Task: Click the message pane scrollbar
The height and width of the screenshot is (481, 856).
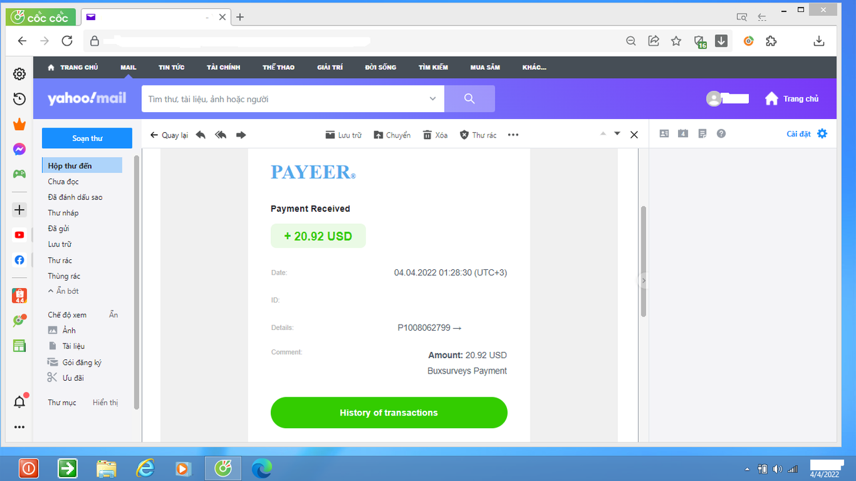Action: click(x=643, y=261)
